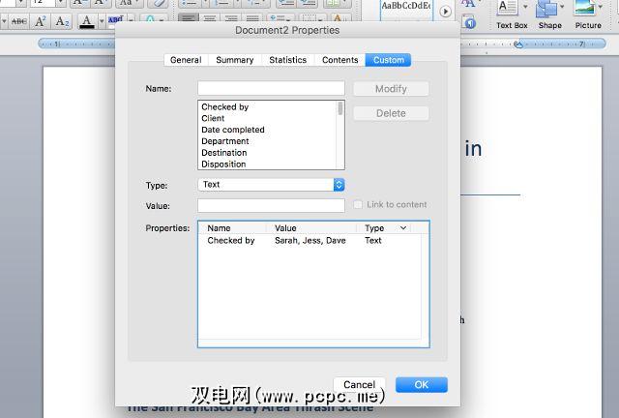Expand the styles gallery arrow
619x418 pixels.
point(446,12)
